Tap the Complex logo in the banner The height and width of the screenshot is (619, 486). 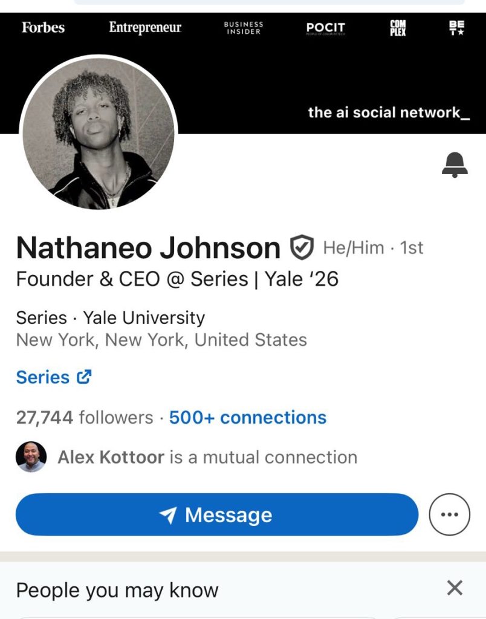pos(398,28)
